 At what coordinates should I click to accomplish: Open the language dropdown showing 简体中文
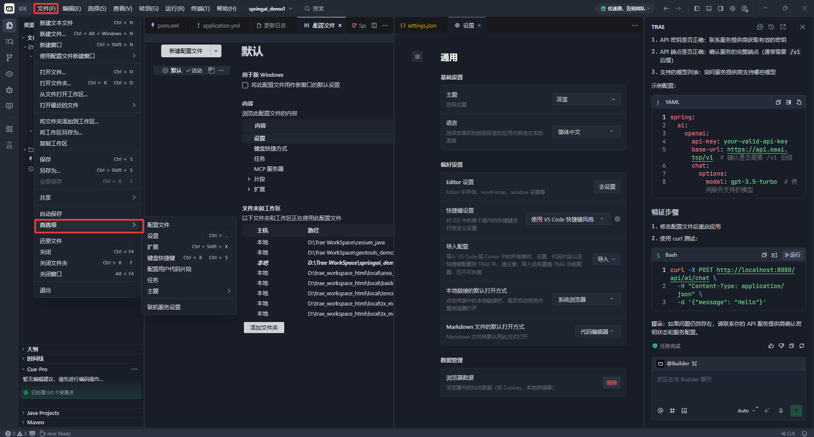point(586,132)
